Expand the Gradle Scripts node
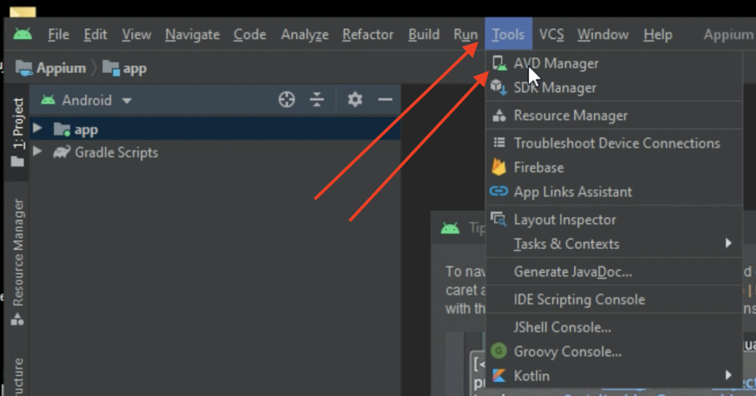 tap(37, 152)
